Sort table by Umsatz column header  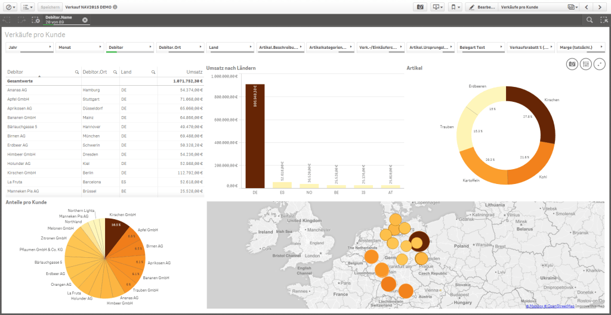195,72
